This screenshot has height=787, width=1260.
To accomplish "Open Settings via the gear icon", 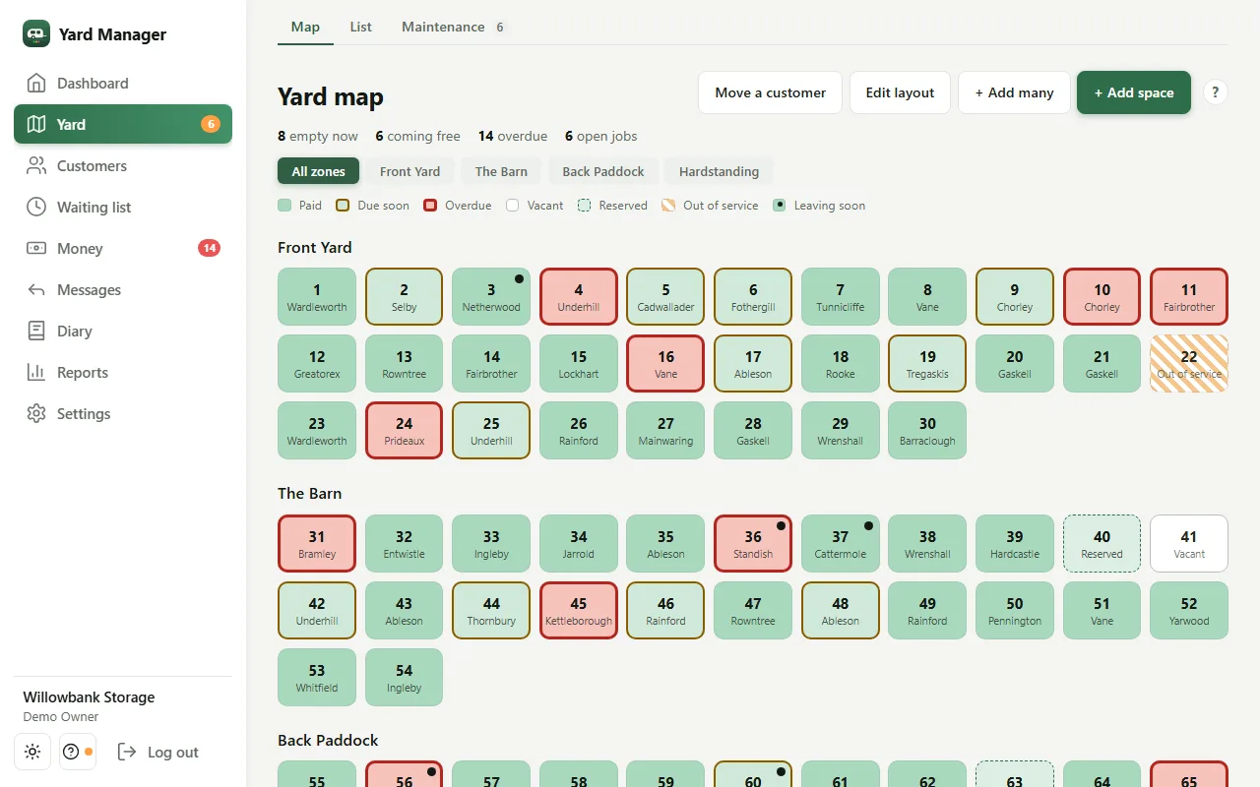I will [36, 413].
